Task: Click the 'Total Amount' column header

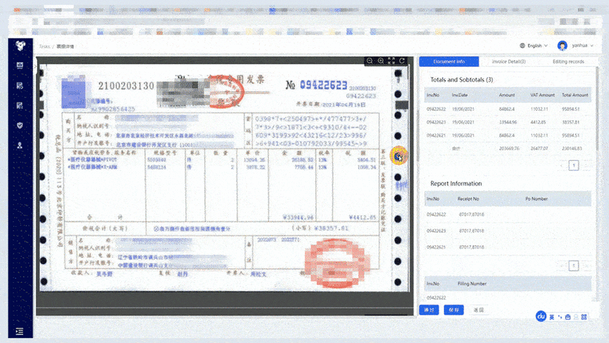Action: pyautogui.click(x=574, y=95)
